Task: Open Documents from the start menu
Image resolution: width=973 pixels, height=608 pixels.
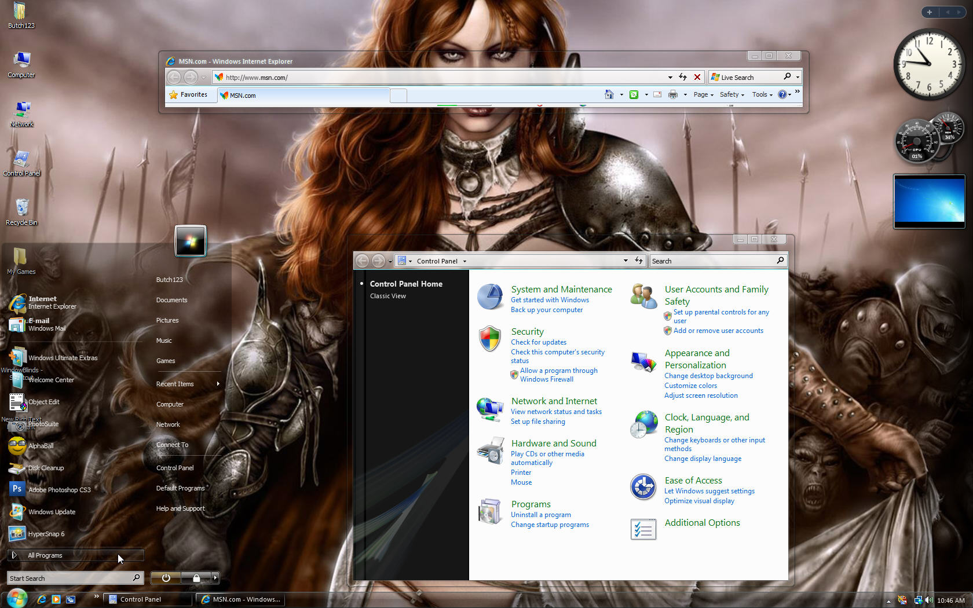Action: point(171,300)
